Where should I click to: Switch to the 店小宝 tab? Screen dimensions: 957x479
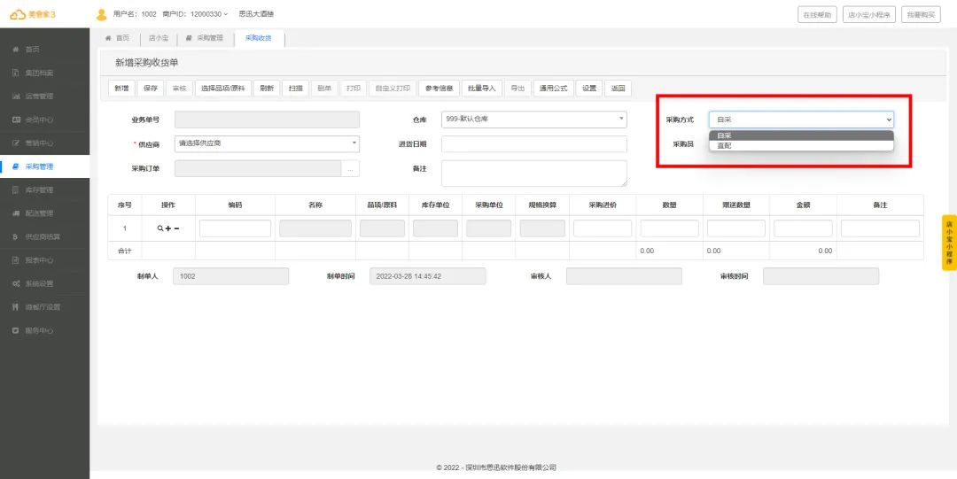pyautogui.click(x=159, y=38)
